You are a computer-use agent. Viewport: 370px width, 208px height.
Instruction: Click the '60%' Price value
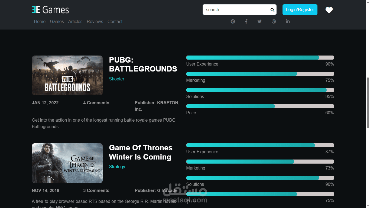(330, 113)
